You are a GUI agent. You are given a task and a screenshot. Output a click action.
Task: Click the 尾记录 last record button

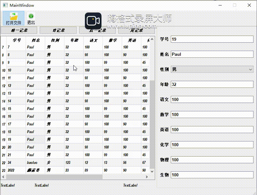(136, 30)
